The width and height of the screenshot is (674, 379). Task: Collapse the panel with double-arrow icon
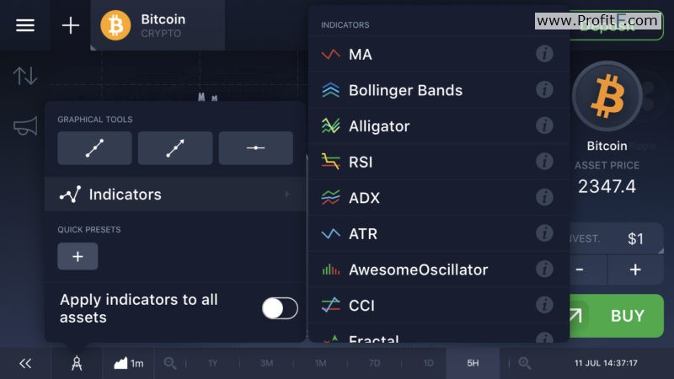coord(25,364)
